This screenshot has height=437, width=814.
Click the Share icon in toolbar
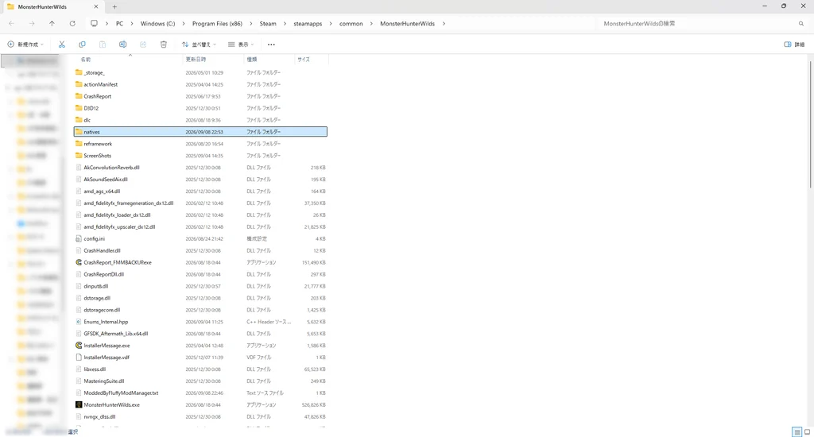click(x=143, y=44)
